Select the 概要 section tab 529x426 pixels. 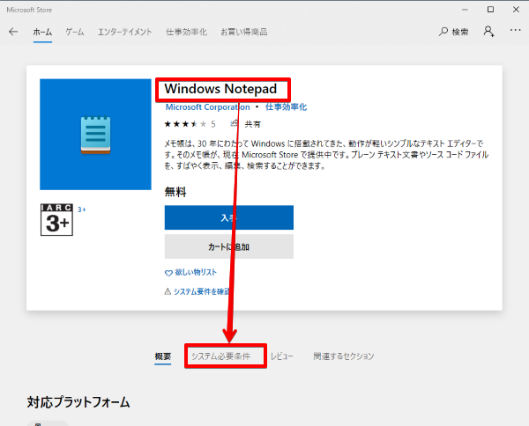163,356
